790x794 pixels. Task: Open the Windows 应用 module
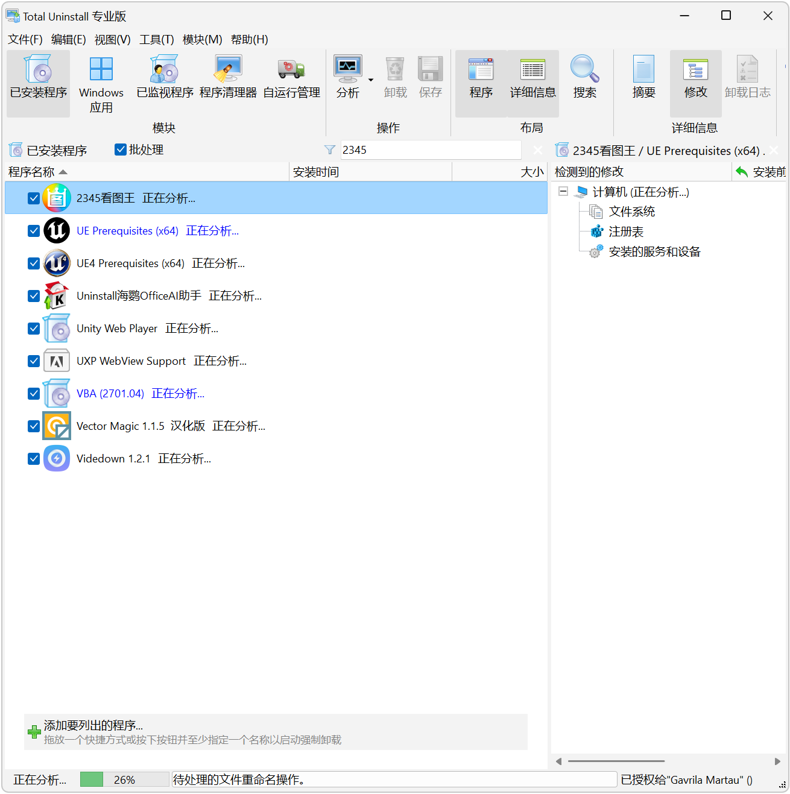click(x=101, y=83)
